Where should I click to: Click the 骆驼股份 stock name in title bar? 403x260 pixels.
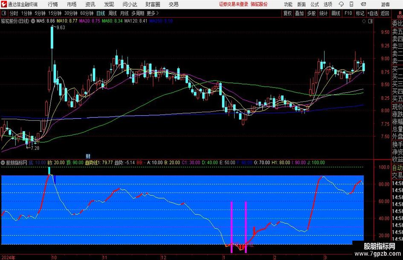[259, 4]
